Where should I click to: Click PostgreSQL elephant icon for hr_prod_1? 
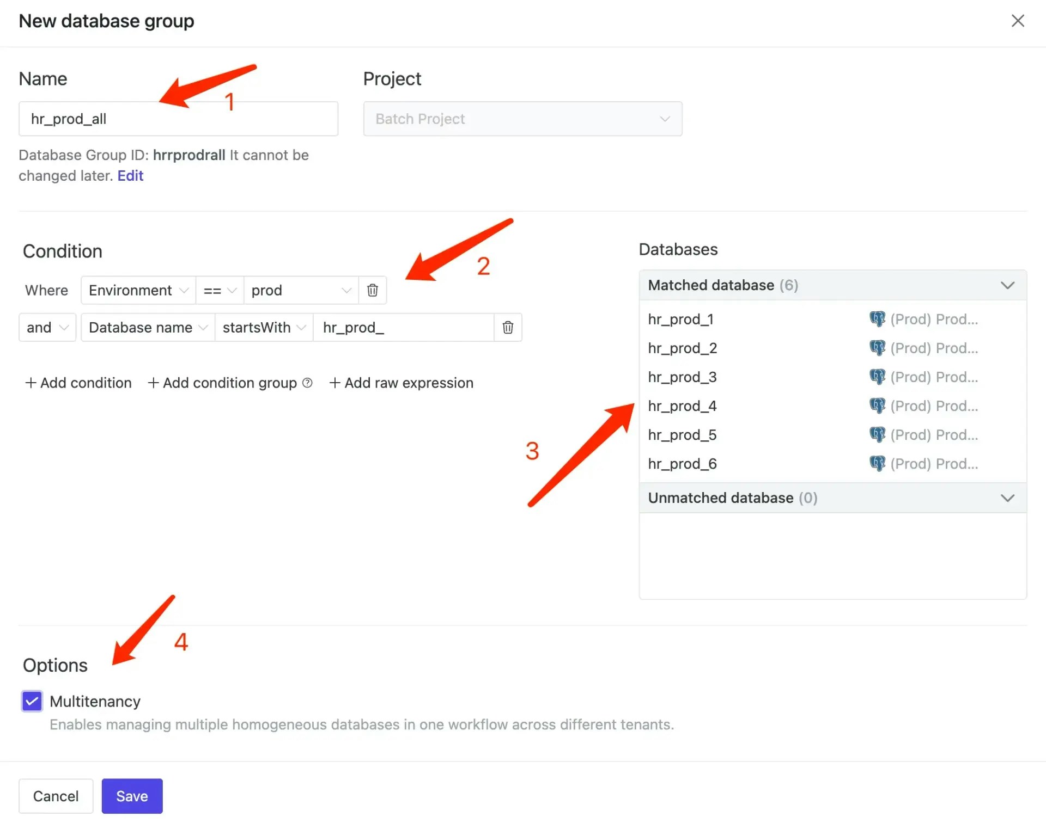click(x=877, y=319)
